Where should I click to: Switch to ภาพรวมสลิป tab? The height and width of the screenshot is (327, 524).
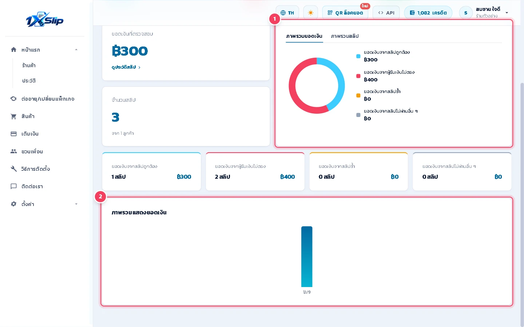(x=345, y=36)
